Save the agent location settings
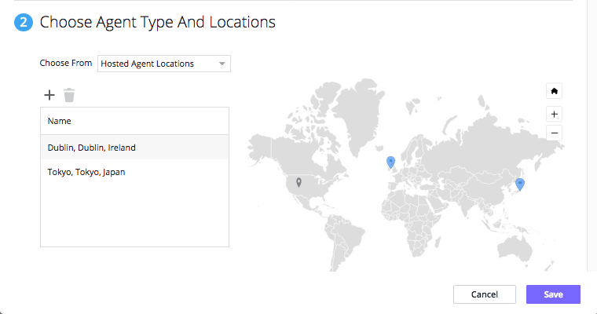This screenshot has height=314, width=597. pyautogui.click(x=553, y=294)
